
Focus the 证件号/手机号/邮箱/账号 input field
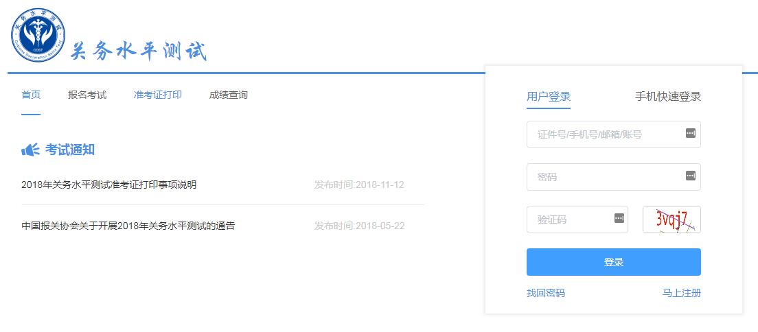613,134
